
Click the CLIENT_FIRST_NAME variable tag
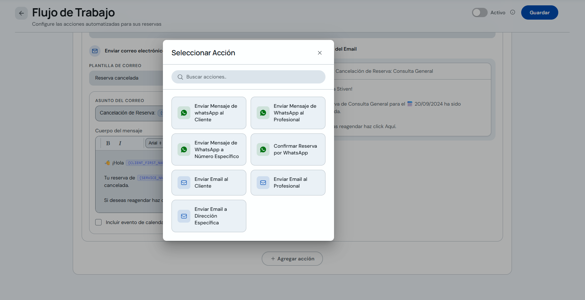(145, 163)
